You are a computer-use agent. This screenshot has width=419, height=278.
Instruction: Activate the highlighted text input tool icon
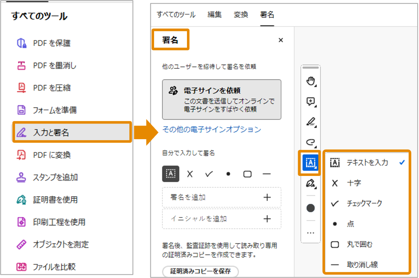pos(310,162)
